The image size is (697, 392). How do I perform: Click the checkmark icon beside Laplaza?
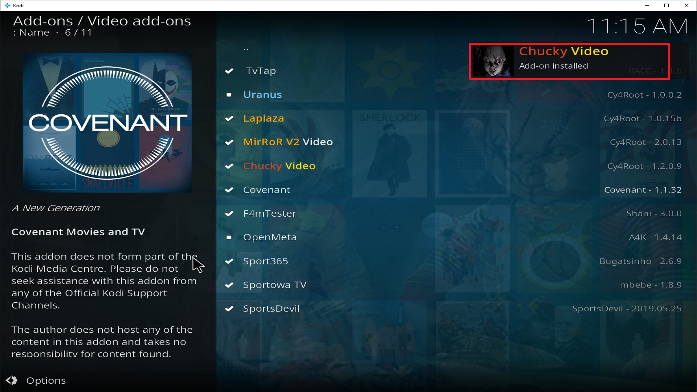pyautogui.click(x=229, y=118)
